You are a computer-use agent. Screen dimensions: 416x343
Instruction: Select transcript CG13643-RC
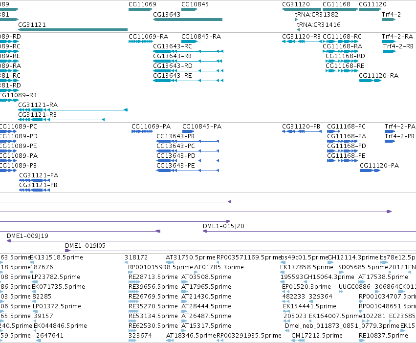click(188, 51)
